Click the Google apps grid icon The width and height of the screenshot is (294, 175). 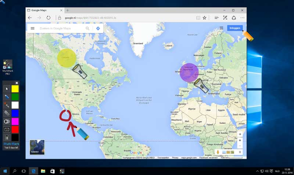(x=221, y=28)
